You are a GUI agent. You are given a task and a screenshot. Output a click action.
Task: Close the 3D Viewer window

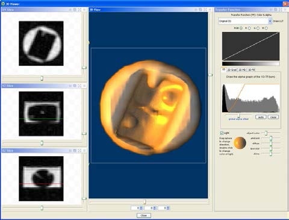285,4
